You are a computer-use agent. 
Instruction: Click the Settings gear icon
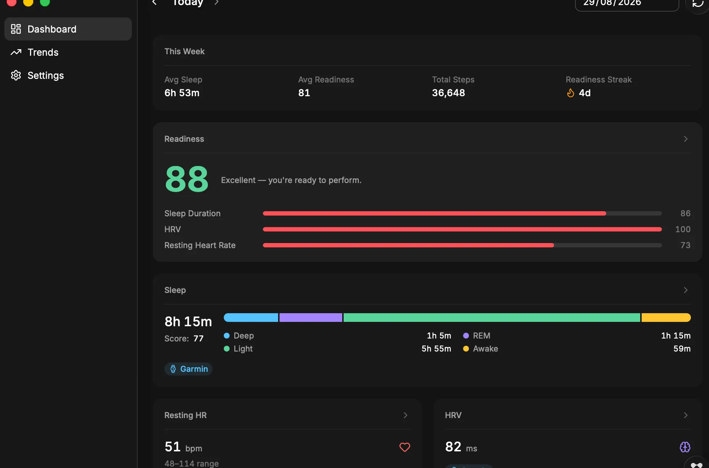point(16,75)
